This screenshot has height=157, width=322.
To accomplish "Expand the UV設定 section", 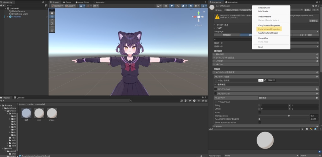I will point(266,61).
